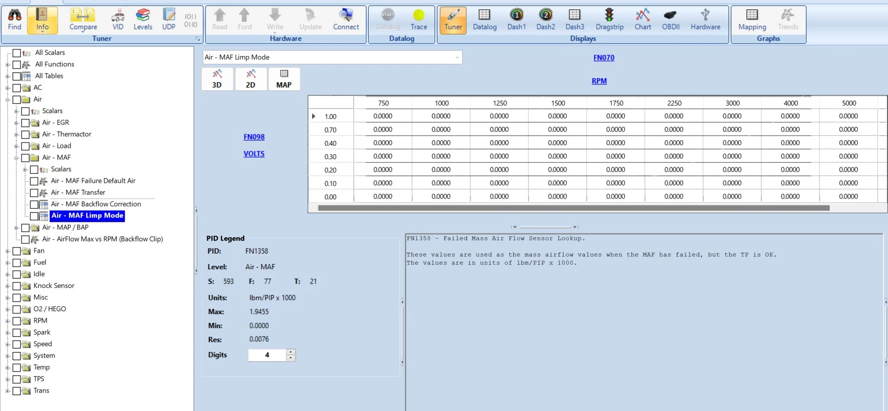Check the All Functions checkbox
888x411 pixels.
click(x=17, y=65)
